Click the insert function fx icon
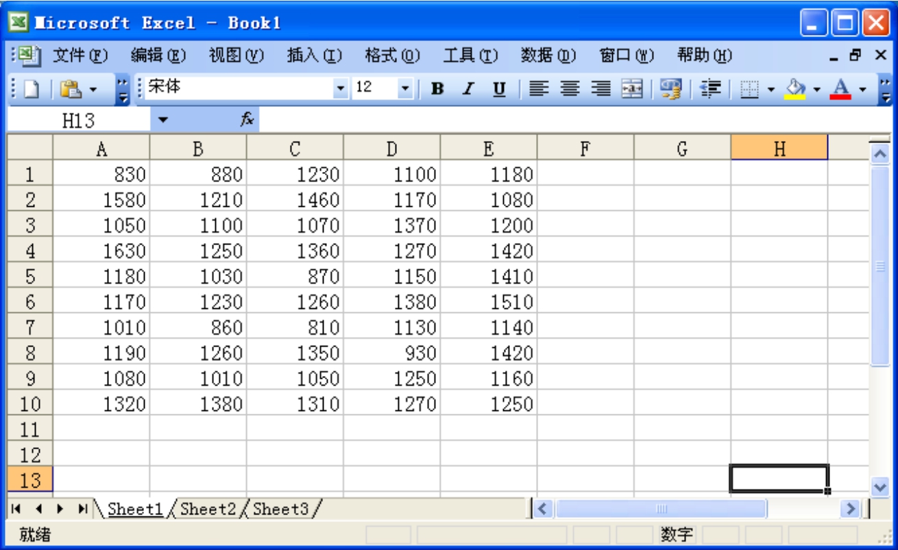 coord(247,120)
